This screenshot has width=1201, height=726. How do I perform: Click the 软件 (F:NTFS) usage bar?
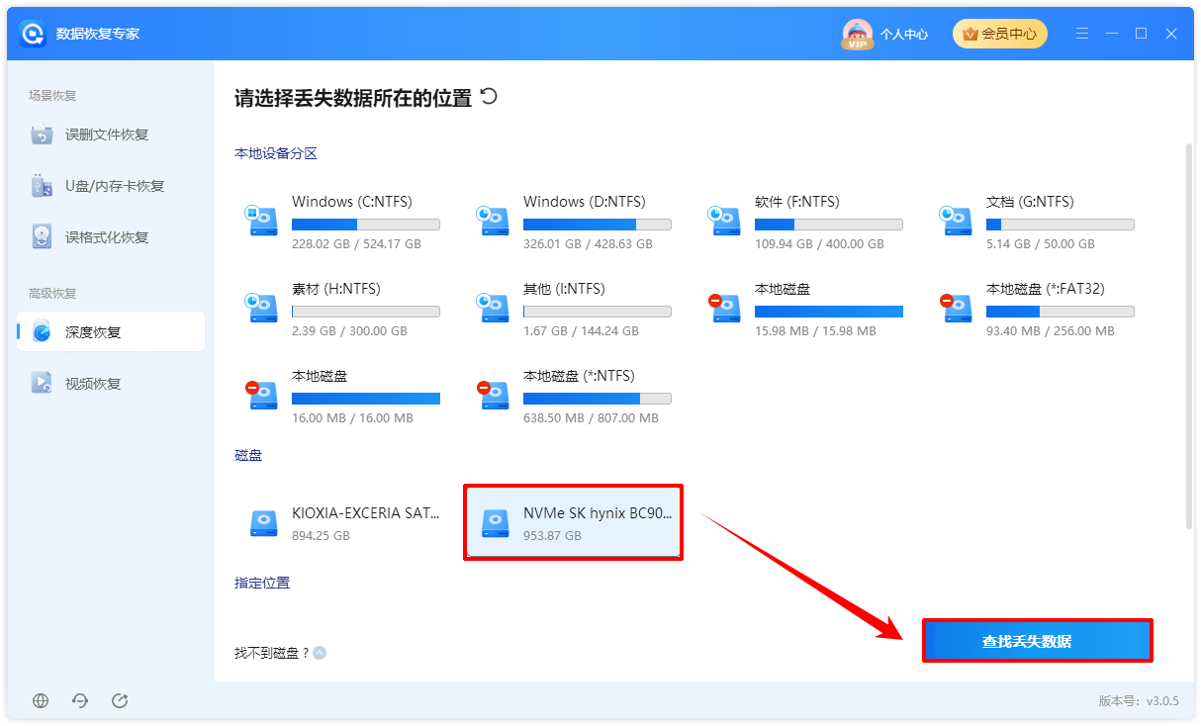[829, 225]
